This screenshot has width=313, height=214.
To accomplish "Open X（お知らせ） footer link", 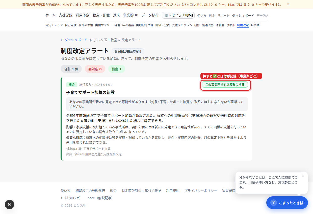I will pos(71,198).
